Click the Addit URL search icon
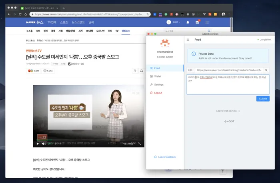 pyautogui.click(x=266, y=70)
